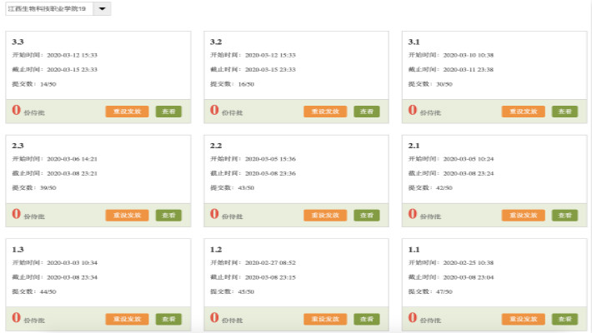
Task: Reset distribution for assignment 2.2
Action: point(324,215)
